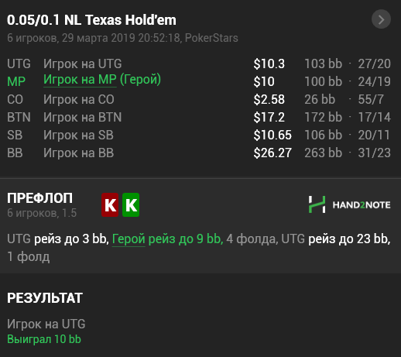Click the "0.05/0.1 NL Texas Hold'em" title
This screenshot has width=401, height=357.
(x=91, y=20)
